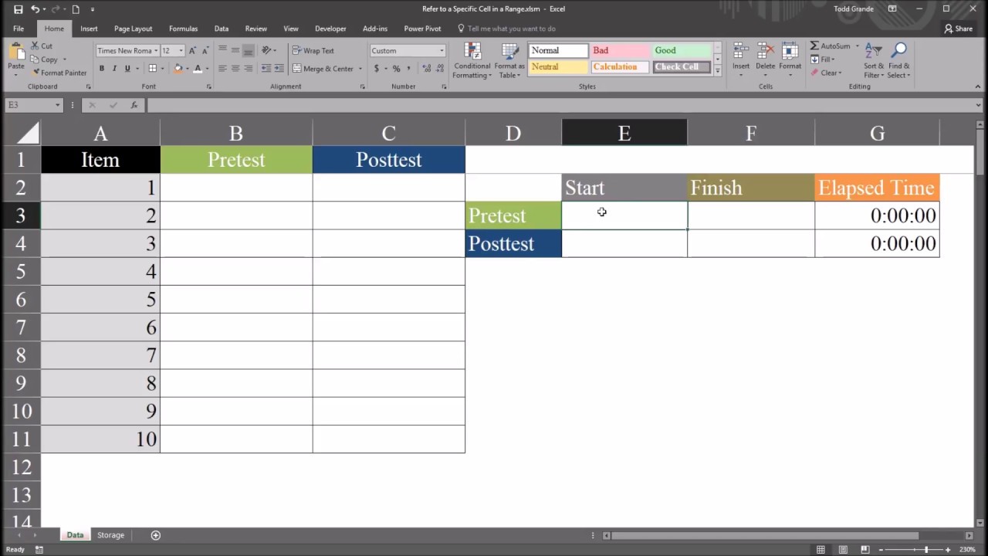This screenshot has width=988, height=556.
Task: Toggle Wrap Text on the cell
Action: pyautogui.click(x=313, y=50)
